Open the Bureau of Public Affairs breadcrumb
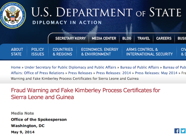The width and height of the screenshot is (186, 137). pyautogui.click(x=139, y=67)
